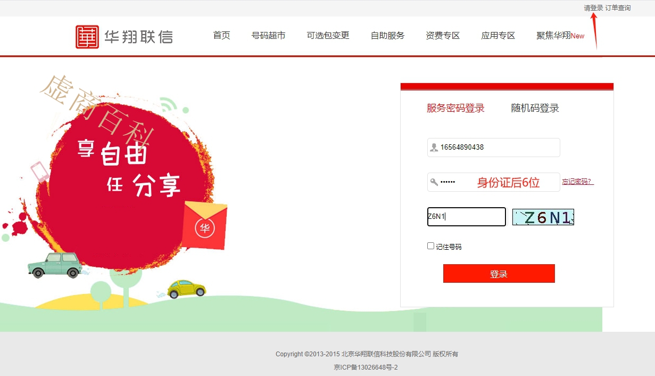Screen dimensions: 655x376
Task: Click the red 登录 button
Action: pyautogui.click(x=499, y=274)
